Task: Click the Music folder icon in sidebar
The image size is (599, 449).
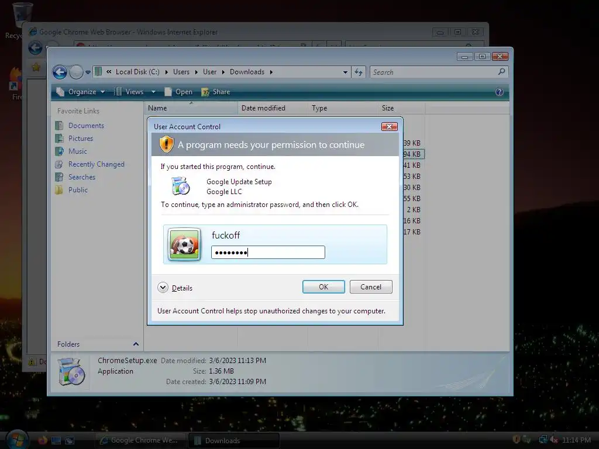Action: click(59, 151)
